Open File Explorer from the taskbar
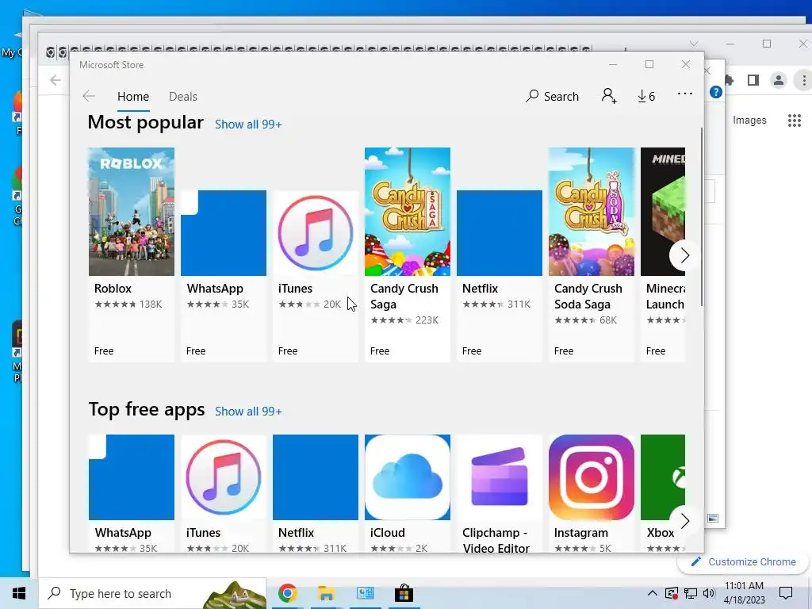 coord(326,593)
